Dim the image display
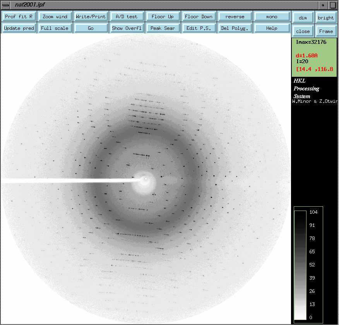Screen dimensions: 339x325 (303, 18)
